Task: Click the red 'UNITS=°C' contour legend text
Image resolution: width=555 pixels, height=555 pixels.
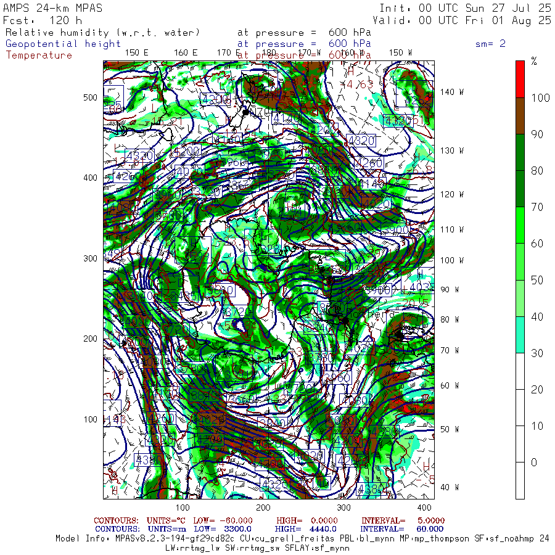Action: click(167, 520)
